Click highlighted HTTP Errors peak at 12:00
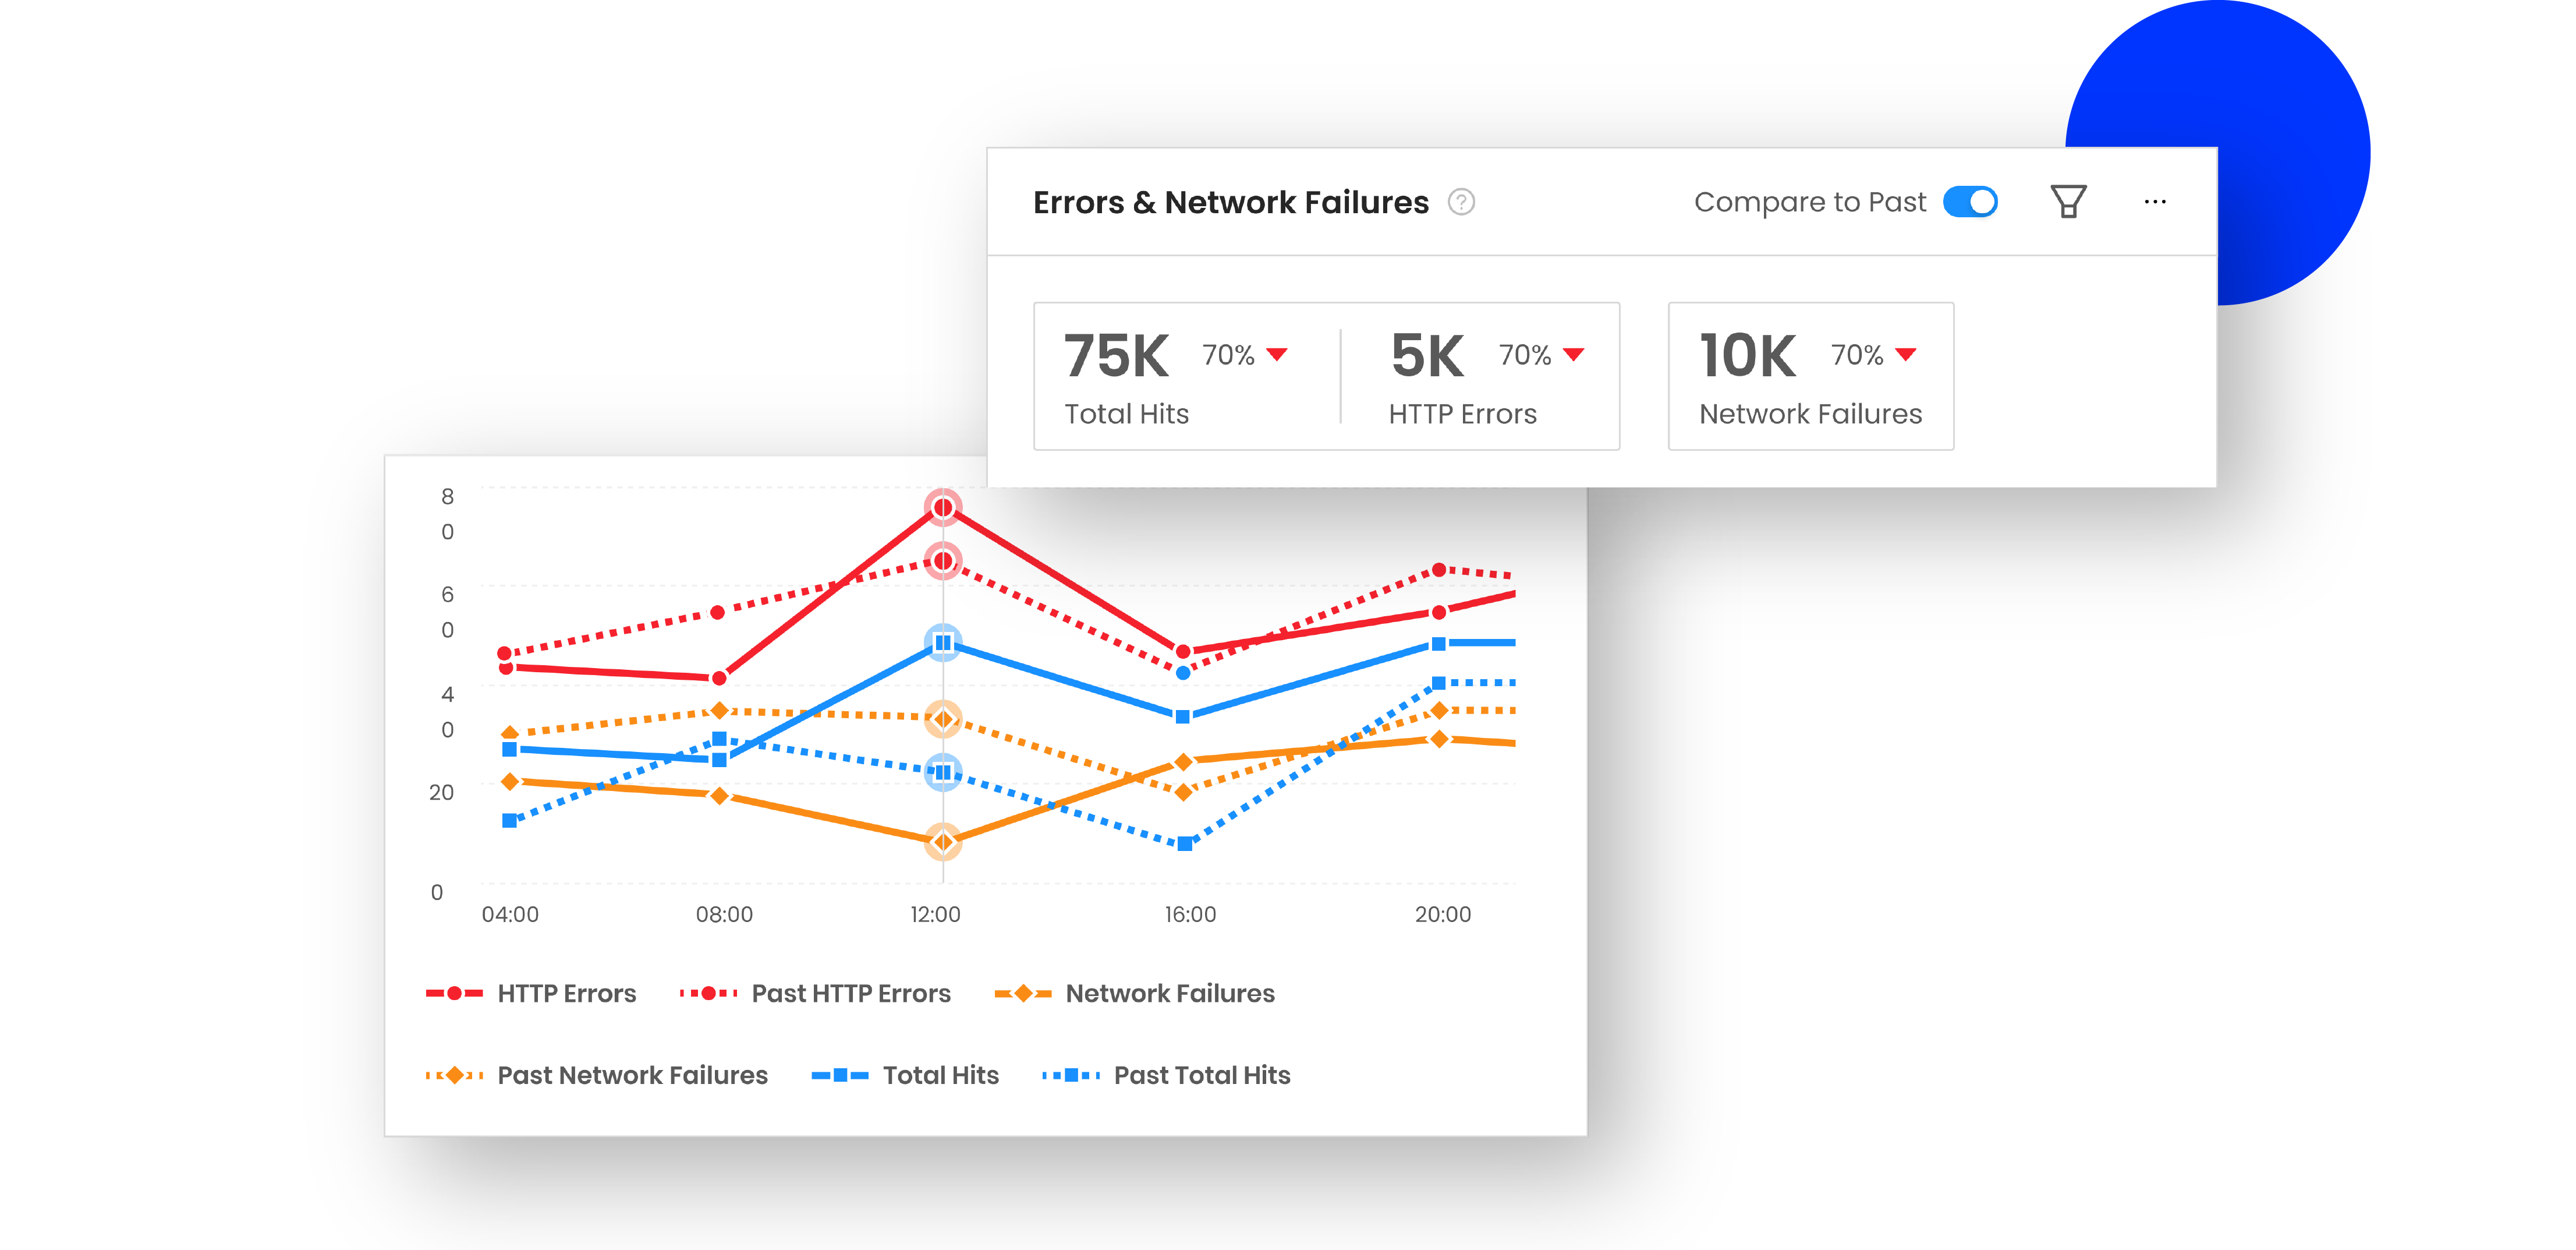Viewport: 2576px width, 1250px height. click(x=942, y=507)
